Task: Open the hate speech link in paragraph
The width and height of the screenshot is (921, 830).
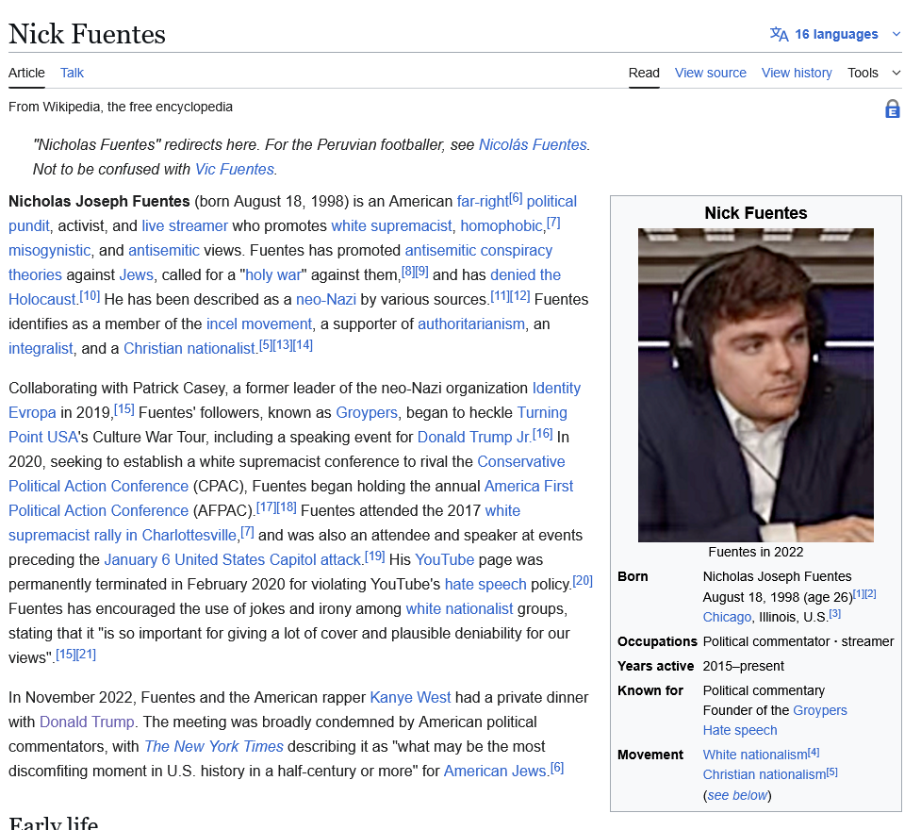Action: pyautogui.click(x=485, y=584)
